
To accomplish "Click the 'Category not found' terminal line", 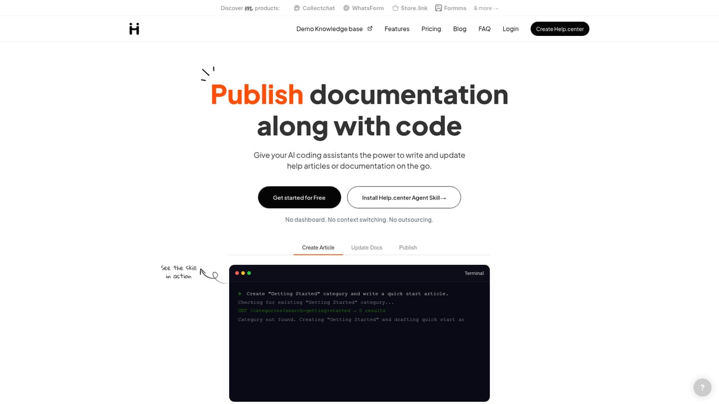I will (x=351, y=319).
